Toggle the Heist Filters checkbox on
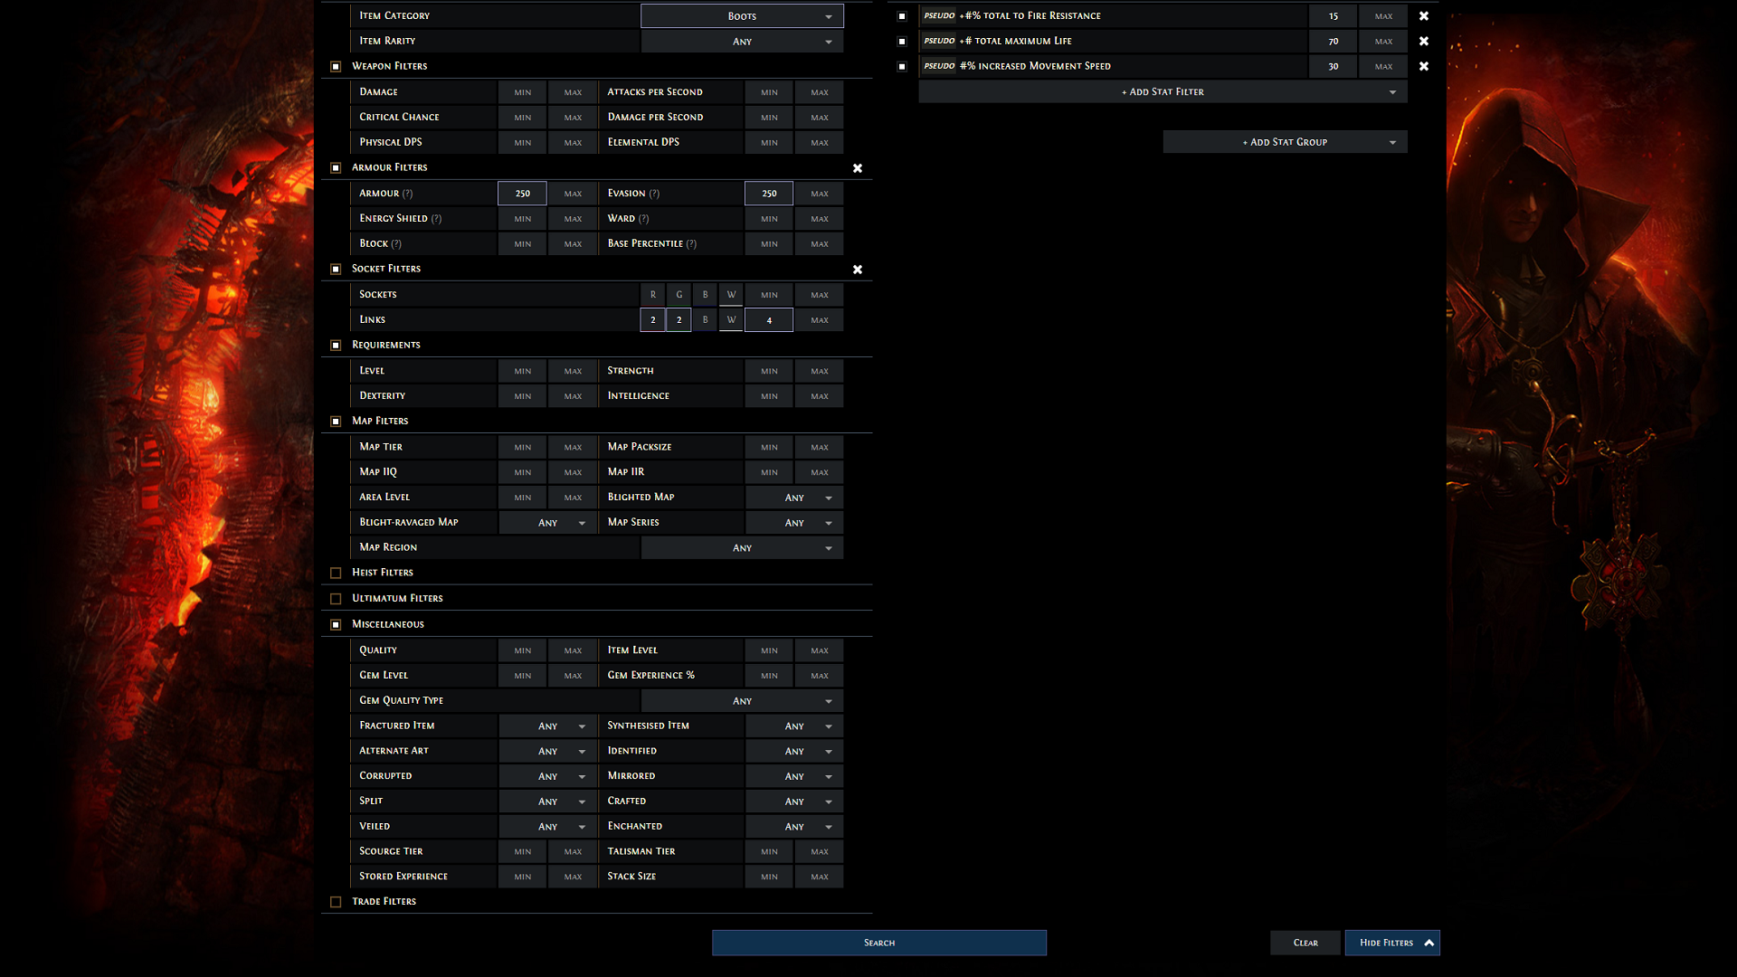This screenshot has width=1737, height=977. (337, 572)
